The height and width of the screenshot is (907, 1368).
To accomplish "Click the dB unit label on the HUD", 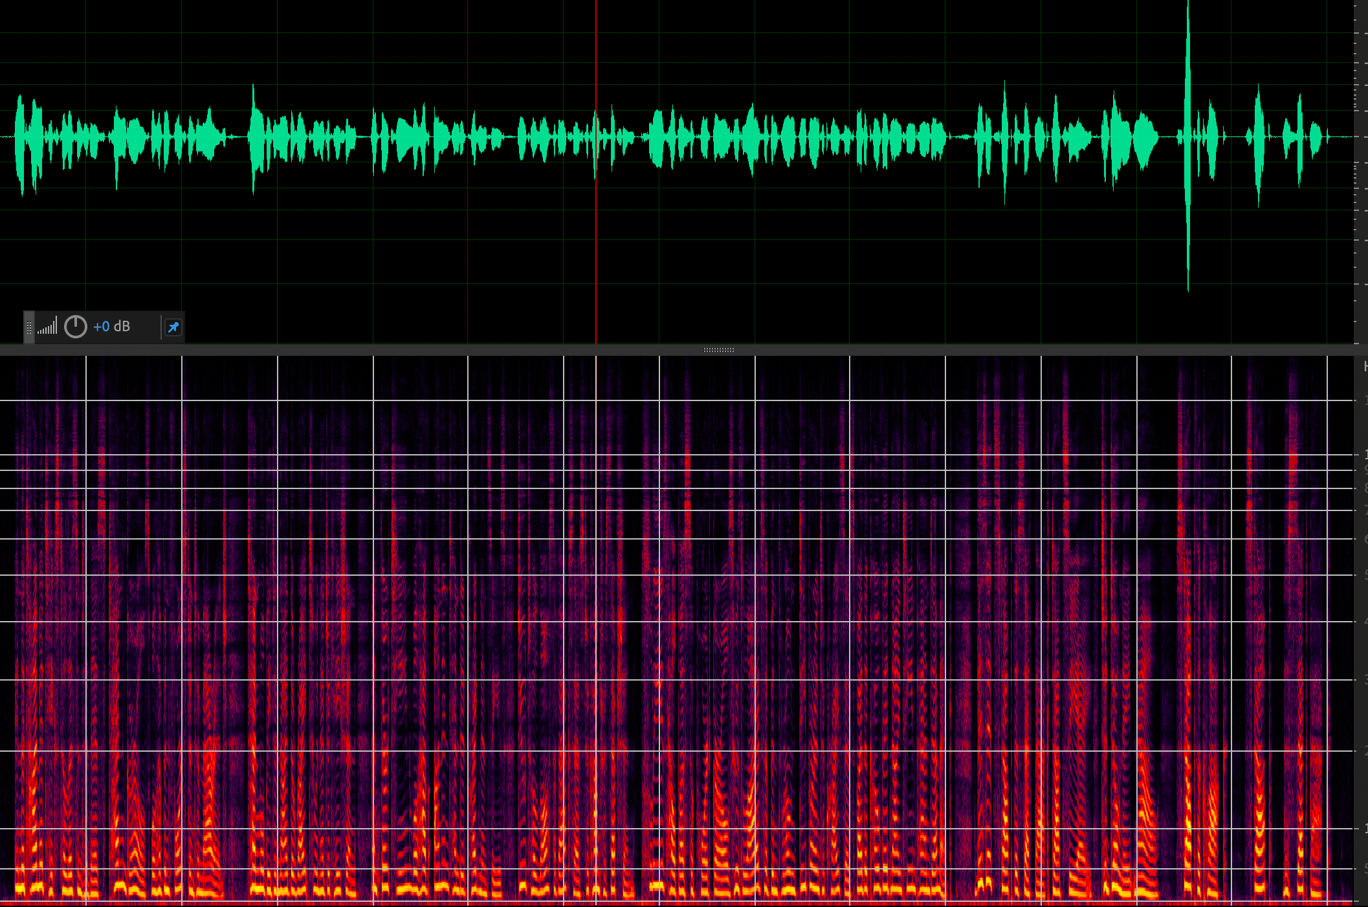I will 122,327.
